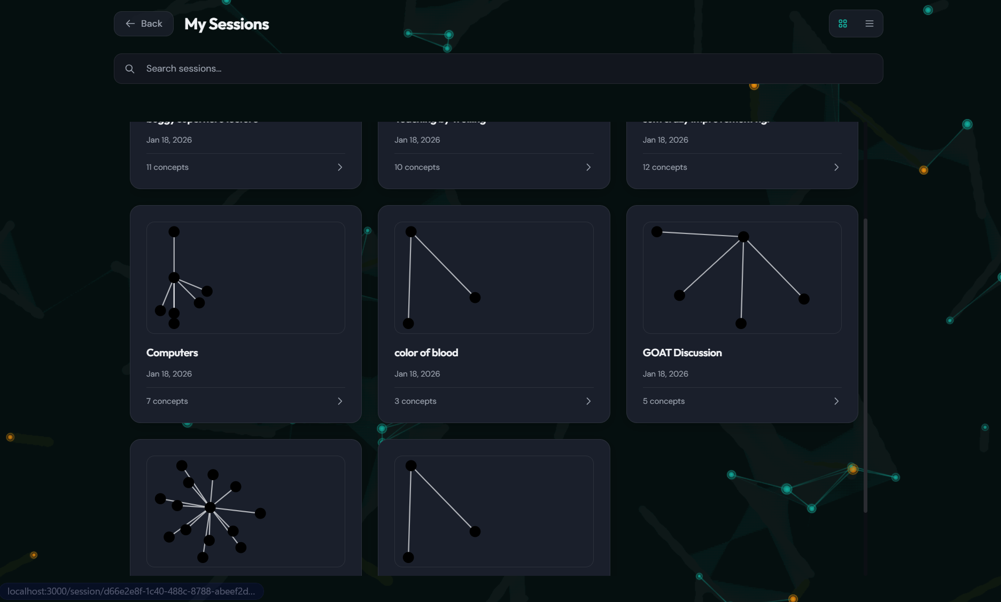Select the color of blood graph thumbnail

pos(494,278)
